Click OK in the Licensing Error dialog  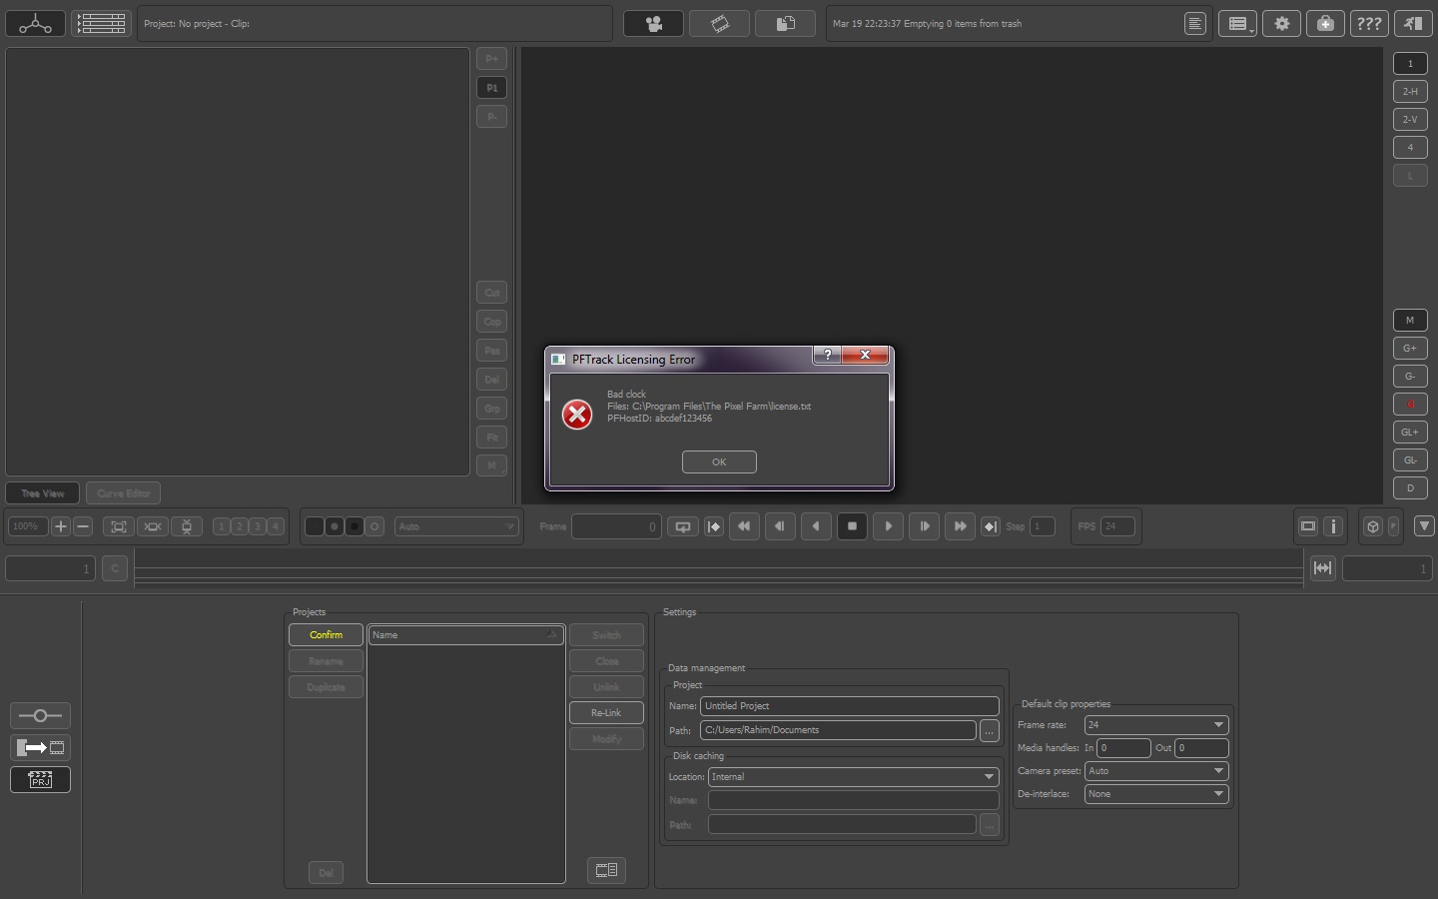719,461
